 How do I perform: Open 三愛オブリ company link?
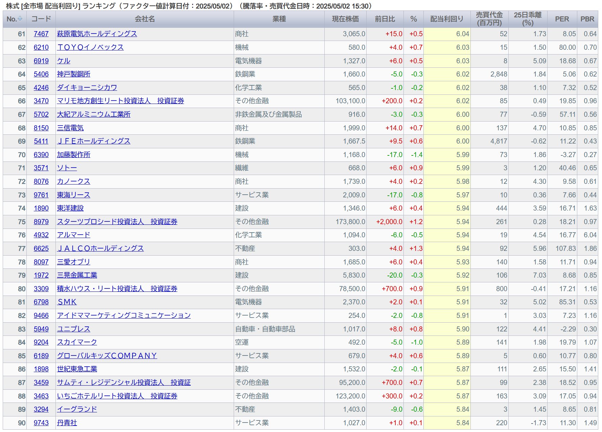74,262
